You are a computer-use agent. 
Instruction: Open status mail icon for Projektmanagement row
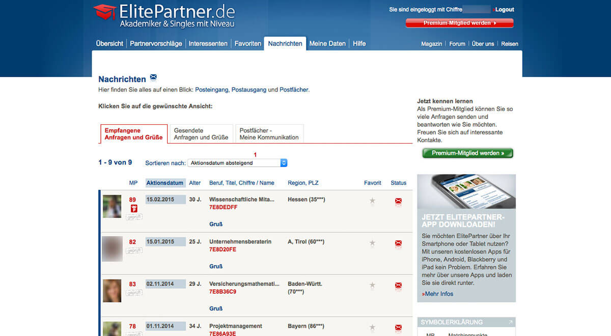click(398, 328)
